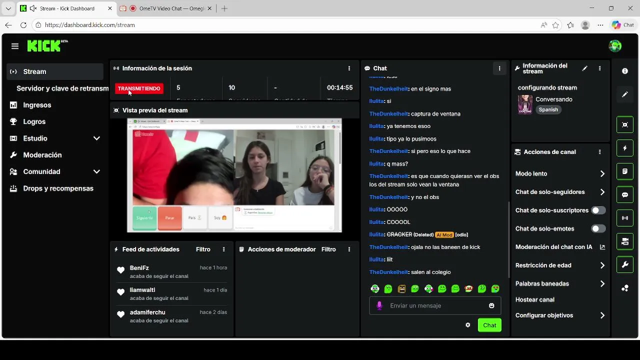Open options menu of Feed de actividades

pyautogui.click(x=223, y=249)
